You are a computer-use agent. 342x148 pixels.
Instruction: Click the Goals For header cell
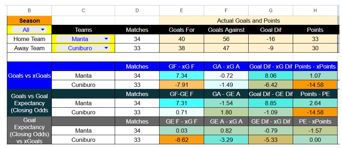point(182,30)
